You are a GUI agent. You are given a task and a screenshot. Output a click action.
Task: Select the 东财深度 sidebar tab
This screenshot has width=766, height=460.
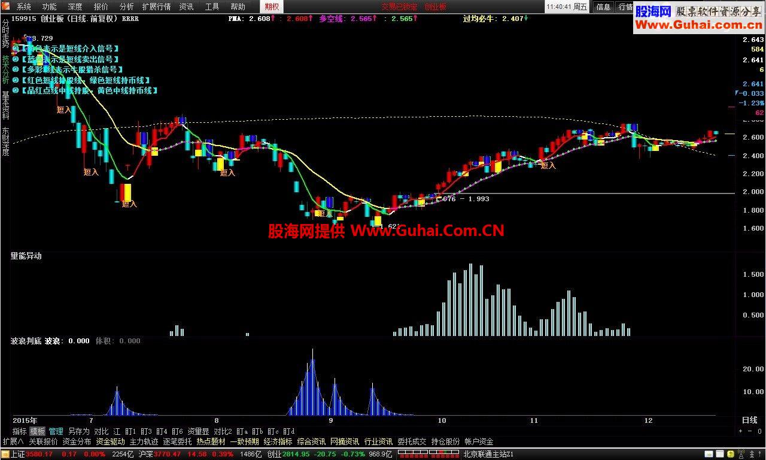(5, 141)
